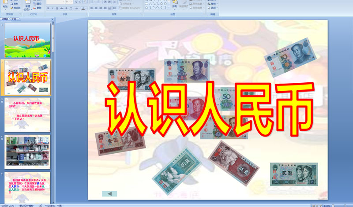The image size is (353, 207).
Task: Click Convert to SmartArt
Action: tap(131, 8)
